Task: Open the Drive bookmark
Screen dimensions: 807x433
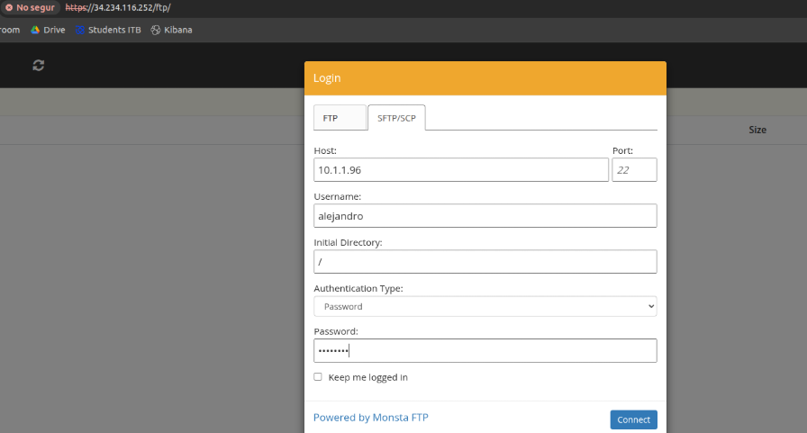Action: 48,30
